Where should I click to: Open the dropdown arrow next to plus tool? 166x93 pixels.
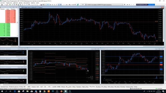(49, 5)
